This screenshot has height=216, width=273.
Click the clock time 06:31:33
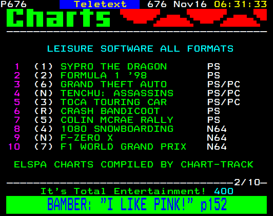[x=241, y=4]
